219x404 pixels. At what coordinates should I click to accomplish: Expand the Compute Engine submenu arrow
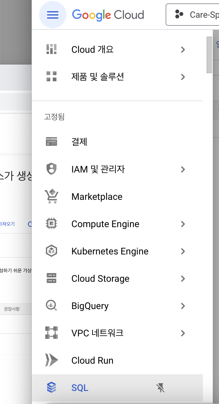coord(183,224)
